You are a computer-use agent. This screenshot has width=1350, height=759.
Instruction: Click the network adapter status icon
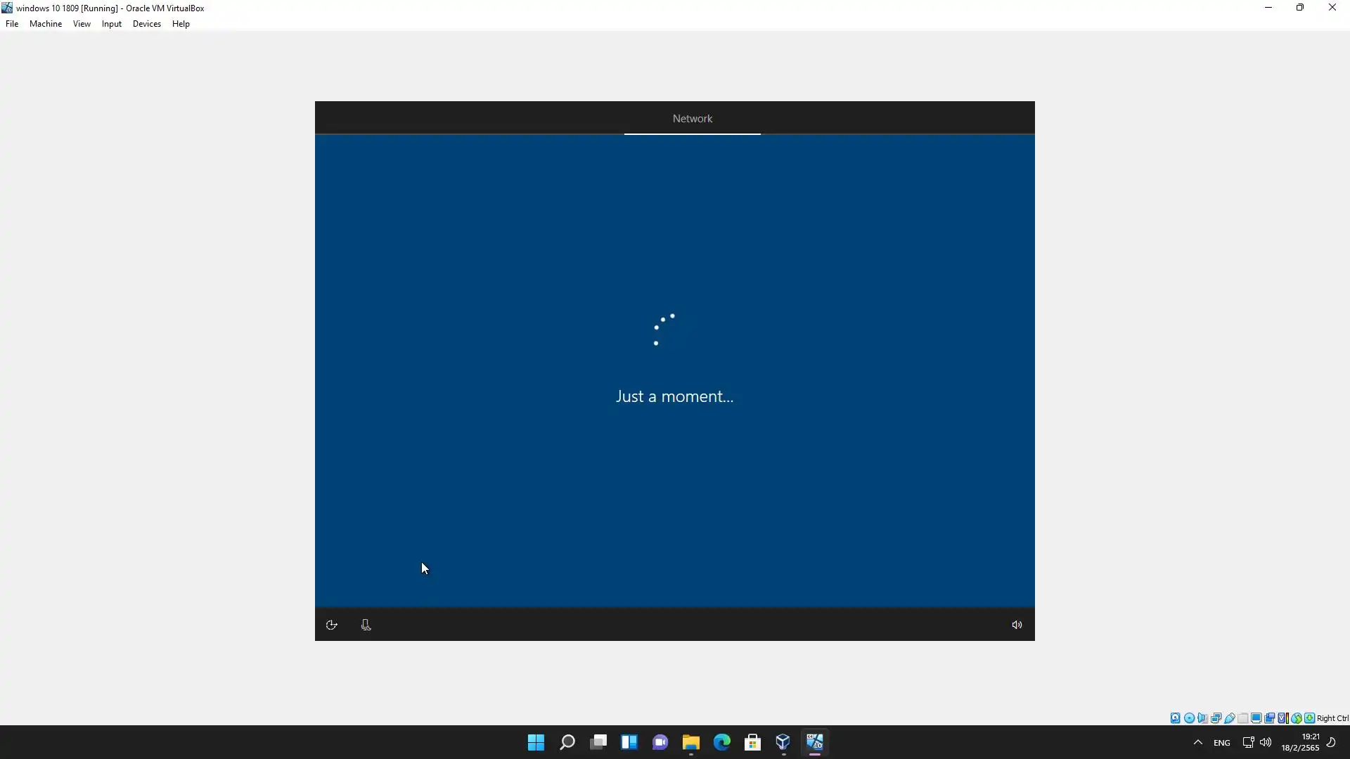[x=1216, y=718]
